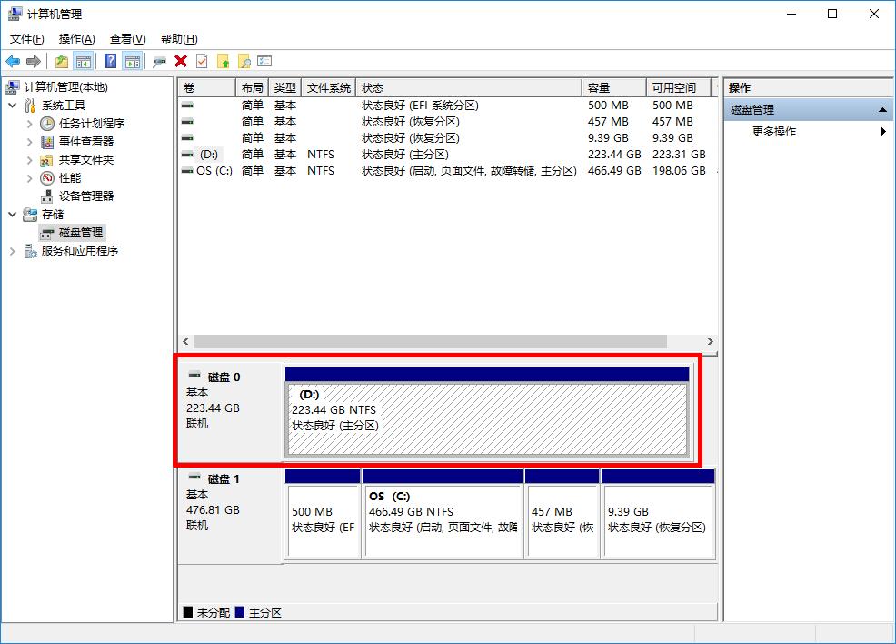Expand the 服务和应用程序 tree node
This screenshot has height=644, width=896.
tap(13, 251)
